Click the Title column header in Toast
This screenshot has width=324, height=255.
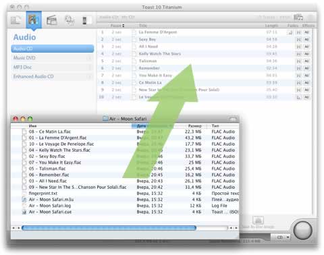(x=143, y=26)
